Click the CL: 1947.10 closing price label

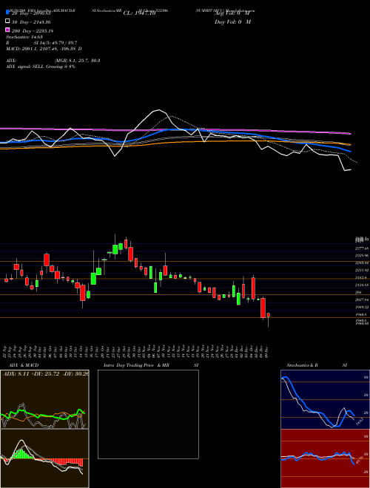pyautogui.click(x=139, y=13)
